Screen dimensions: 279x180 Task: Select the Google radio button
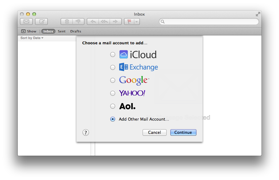[113, 80]
